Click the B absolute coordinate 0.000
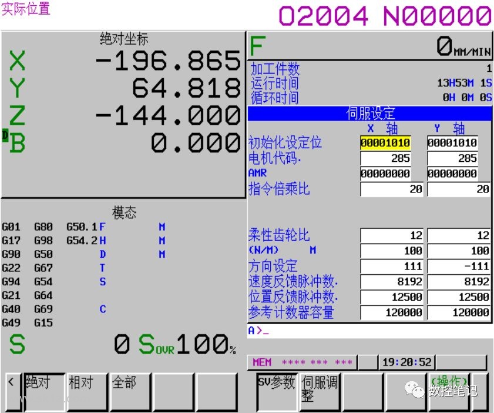Viewport: 494px width, 413px height. click(x=196, y=142)
